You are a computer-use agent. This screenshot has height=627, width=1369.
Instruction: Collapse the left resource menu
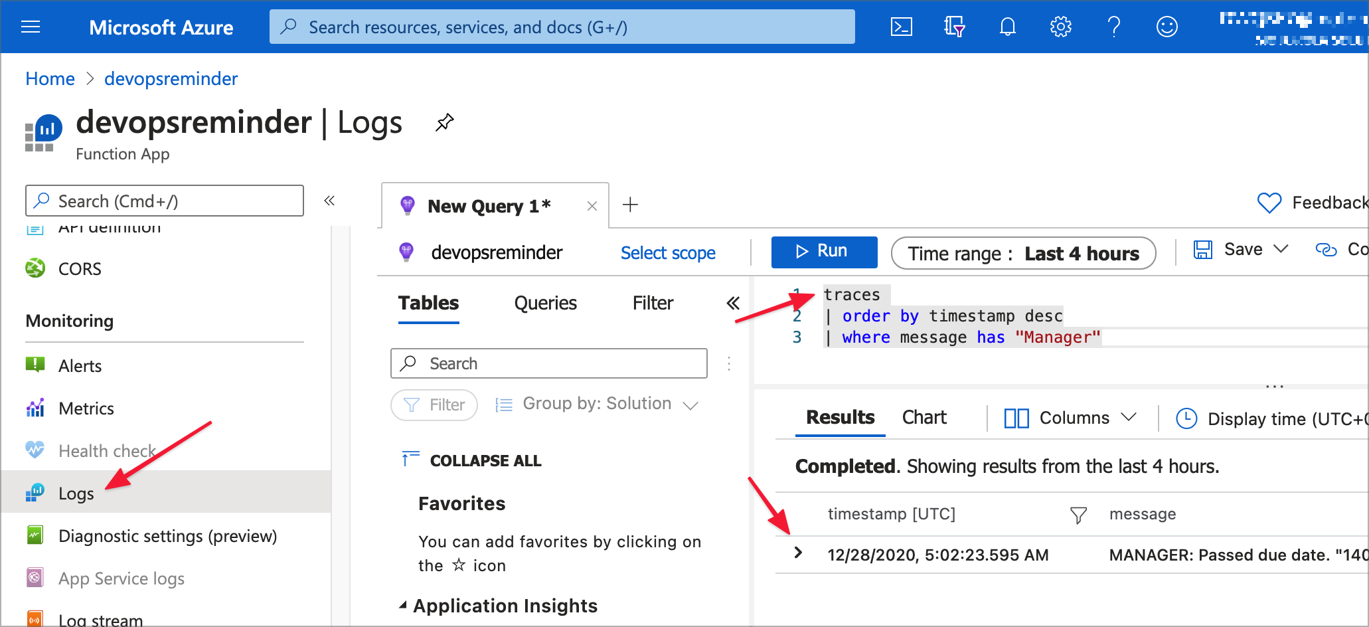pyautogui.click(x=329, y=201)
